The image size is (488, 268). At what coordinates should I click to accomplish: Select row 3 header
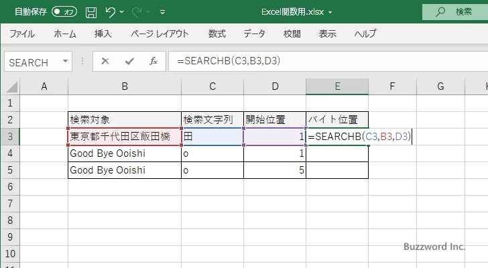pos(10,137)
